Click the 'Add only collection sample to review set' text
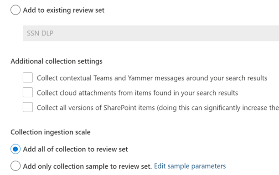The width and height of the screenshot is (279, 175). click(88, 166)
